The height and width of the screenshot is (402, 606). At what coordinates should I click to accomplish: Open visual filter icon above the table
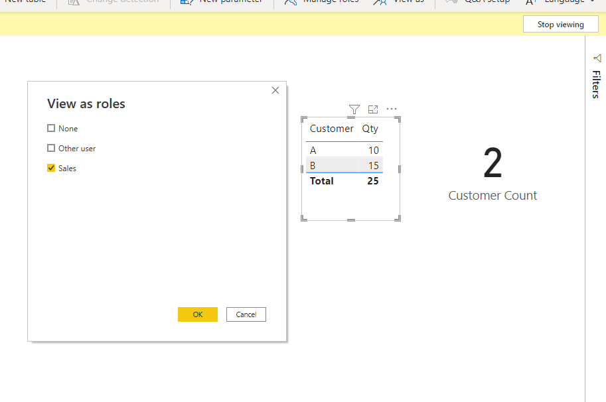354,109
